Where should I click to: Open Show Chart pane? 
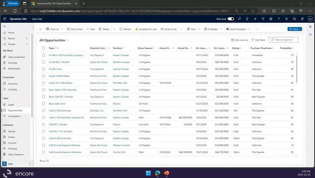75,29
